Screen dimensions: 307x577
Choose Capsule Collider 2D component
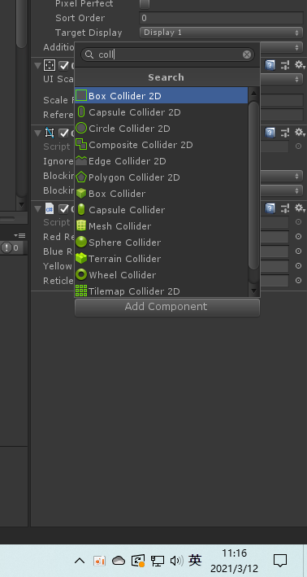(x=161, y=111)
